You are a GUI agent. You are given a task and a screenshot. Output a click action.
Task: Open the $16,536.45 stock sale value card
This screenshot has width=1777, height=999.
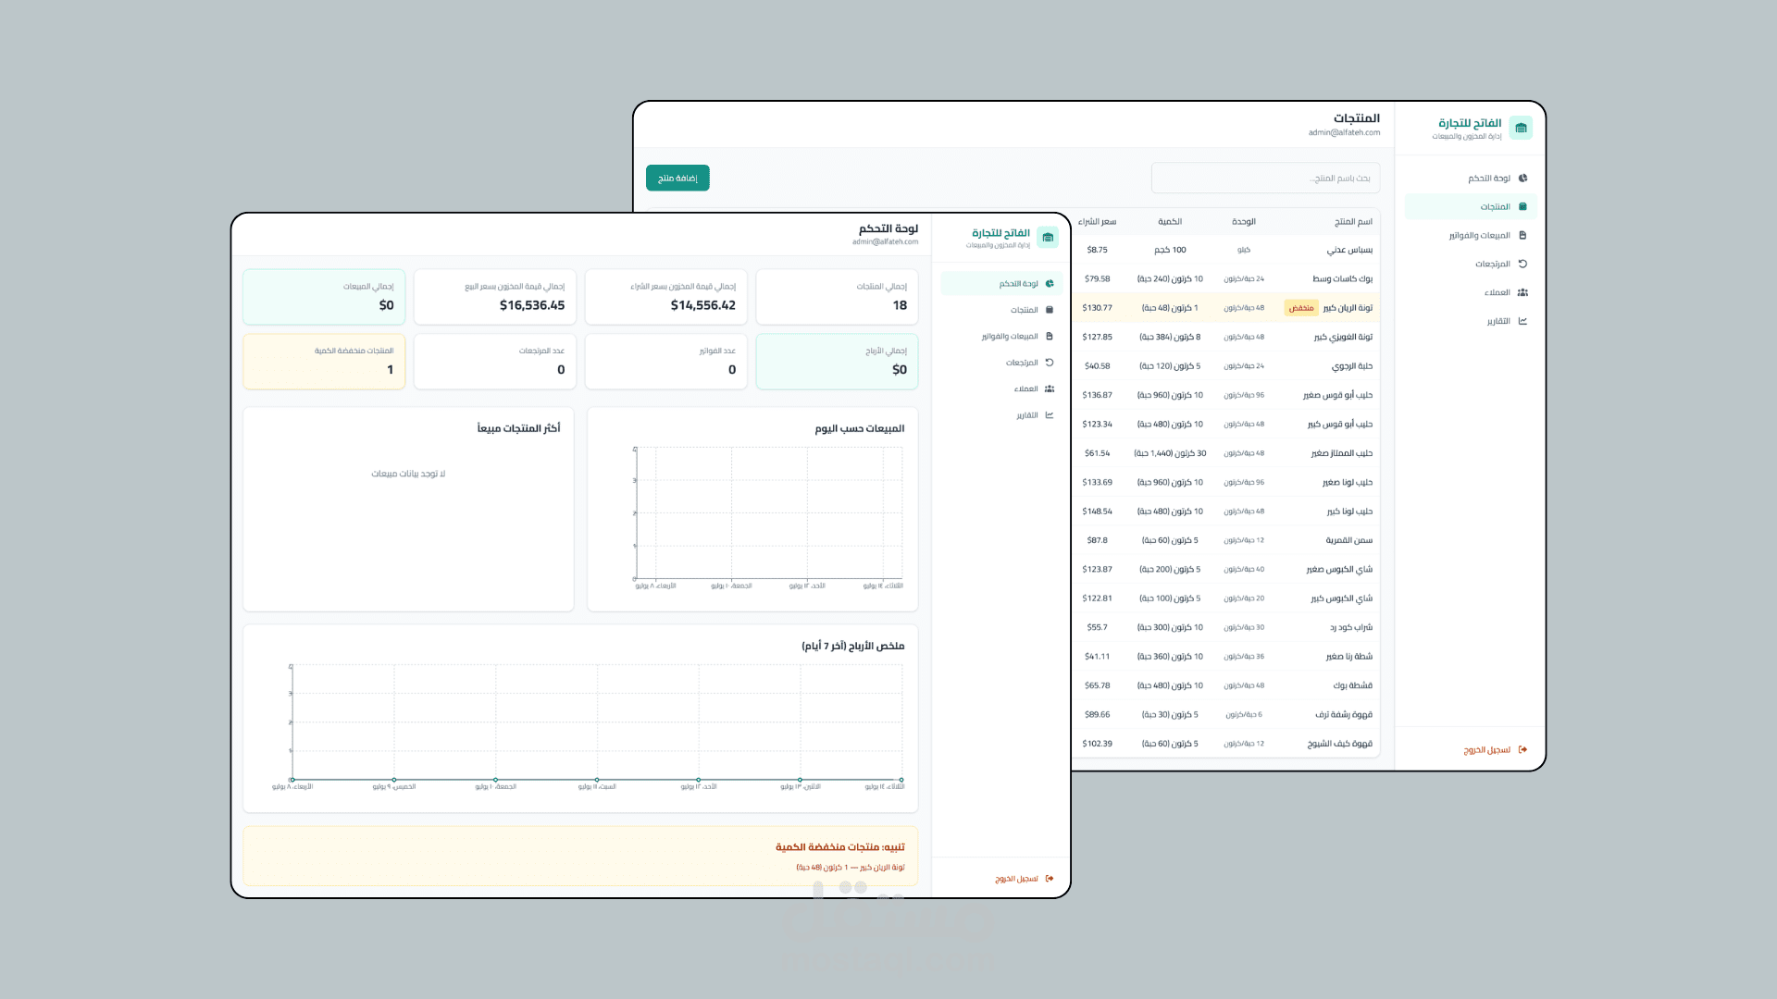(495, 297)
